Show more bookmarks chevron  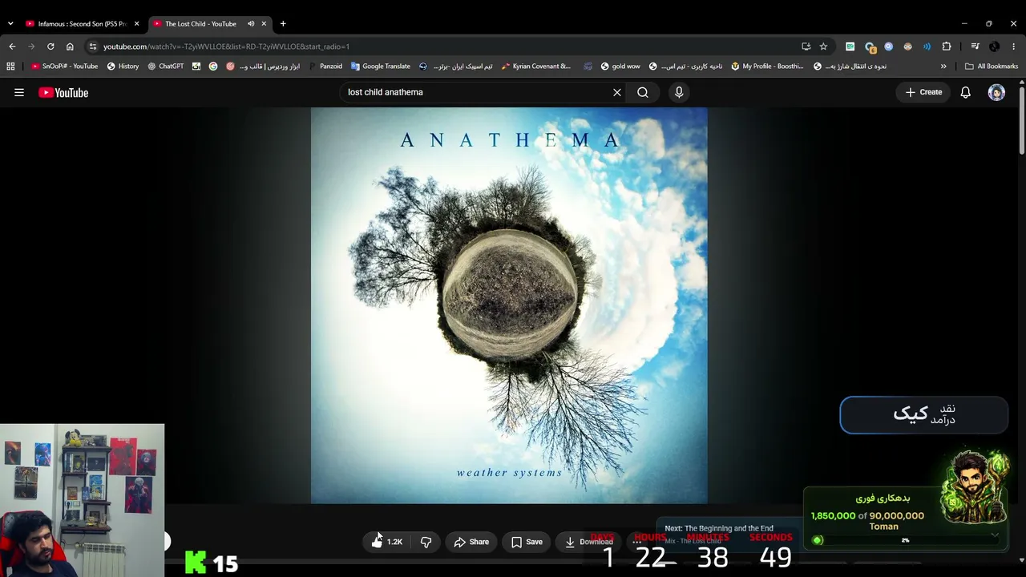click(943, 67)
